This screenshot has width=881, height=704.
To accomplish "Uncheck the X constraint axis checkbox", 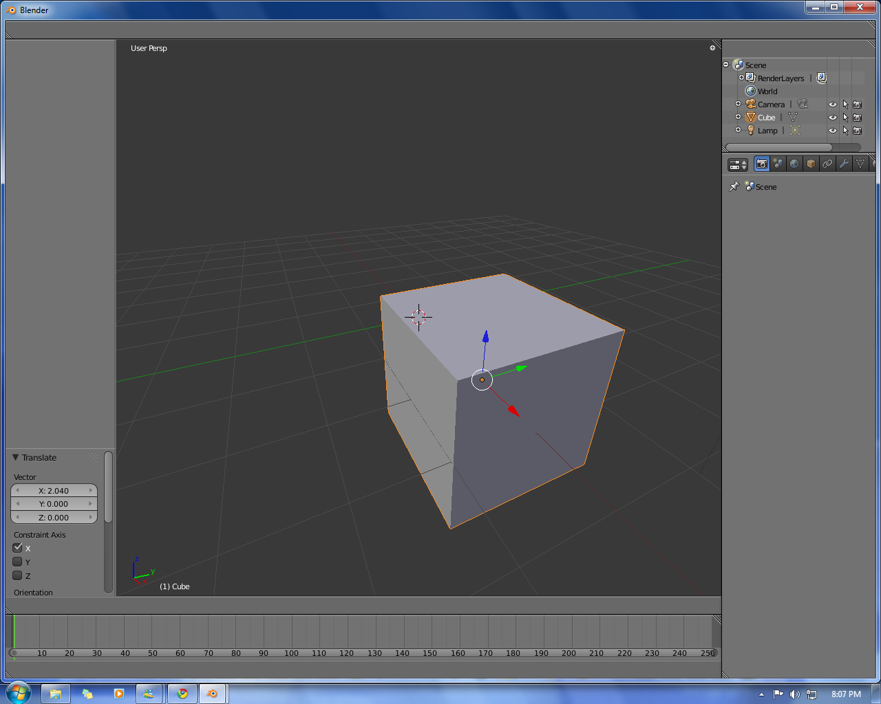I will (x=18, y=548).
